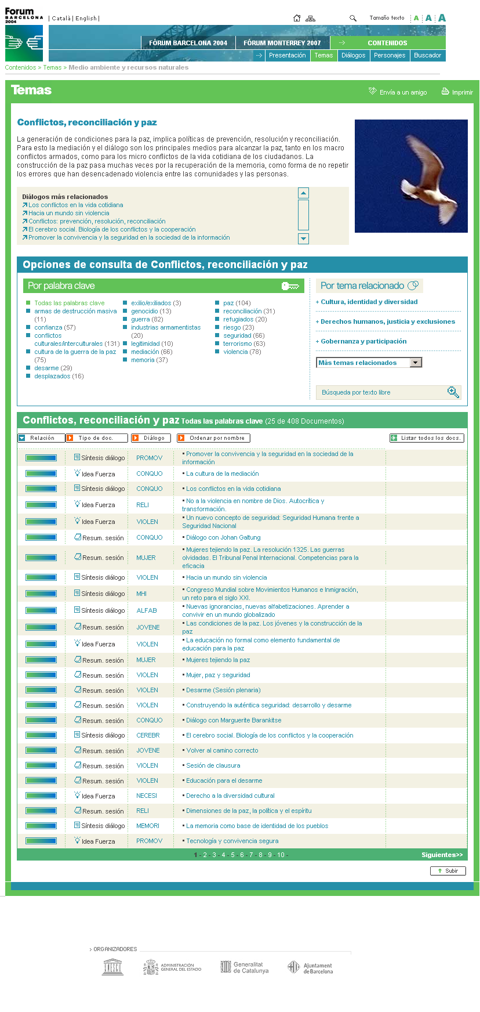Open the sitemap icon in header

point(311,18)
